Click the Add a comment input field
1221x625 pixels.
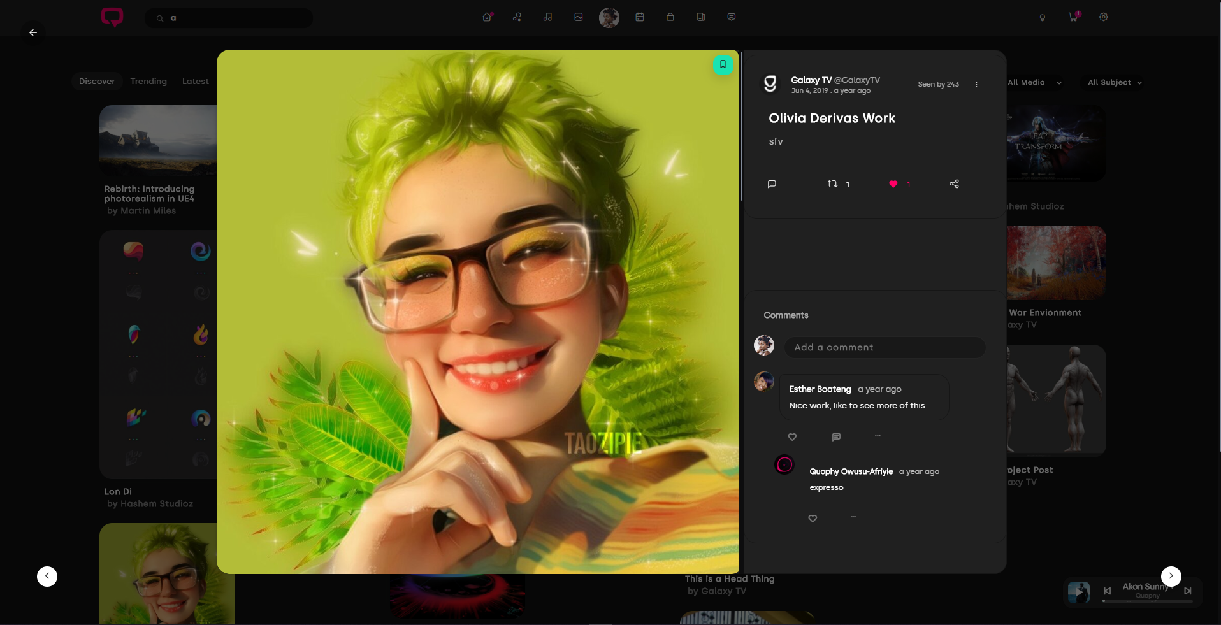coord(885,347)
